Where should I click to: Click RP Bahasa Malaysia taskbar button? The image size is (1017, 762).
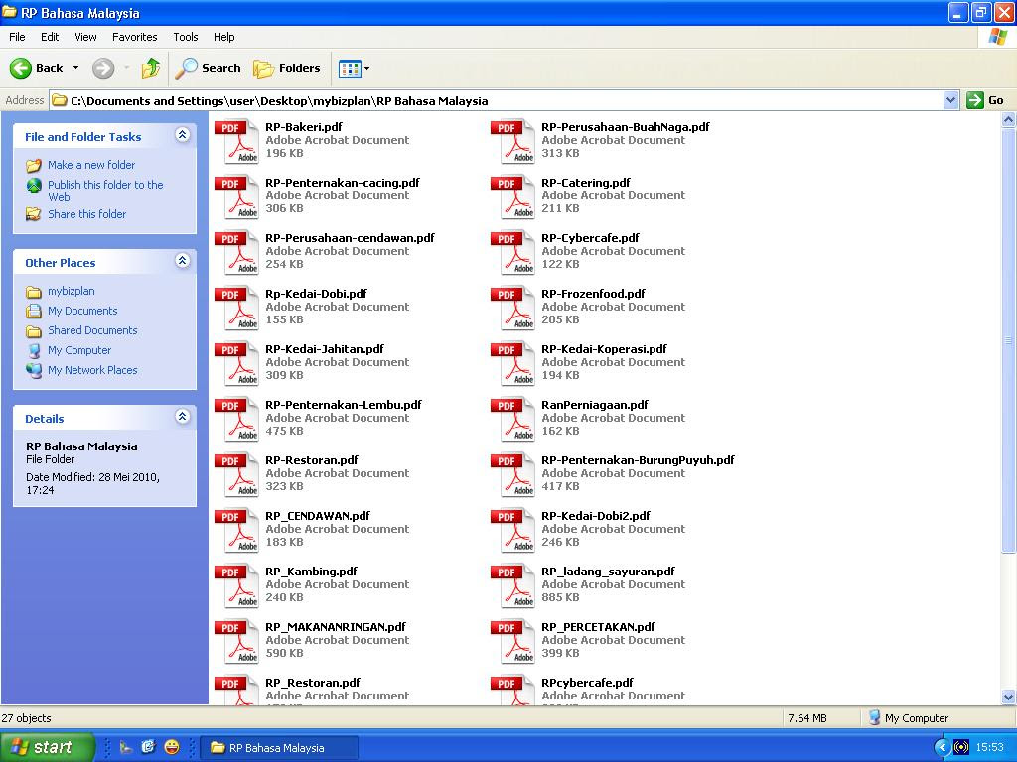coord(279,748)
